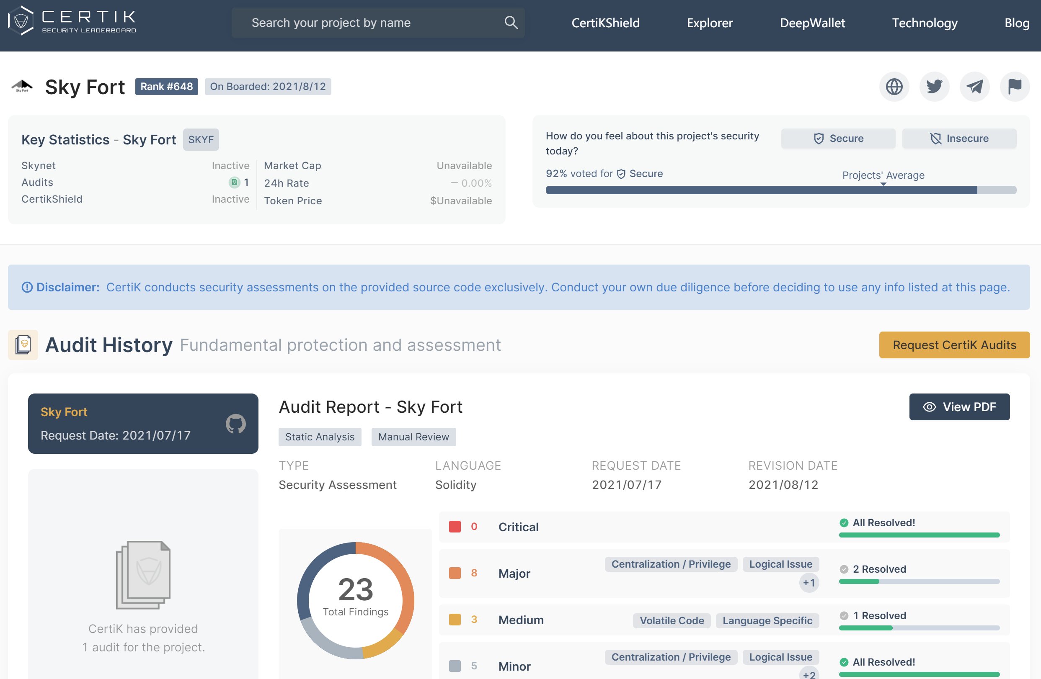
Task: Click the 23 Total Findings donut chart
Action: click(x=356, y=601)
